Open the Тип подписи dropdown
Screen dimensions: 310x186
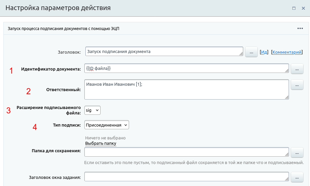point(107,125)
